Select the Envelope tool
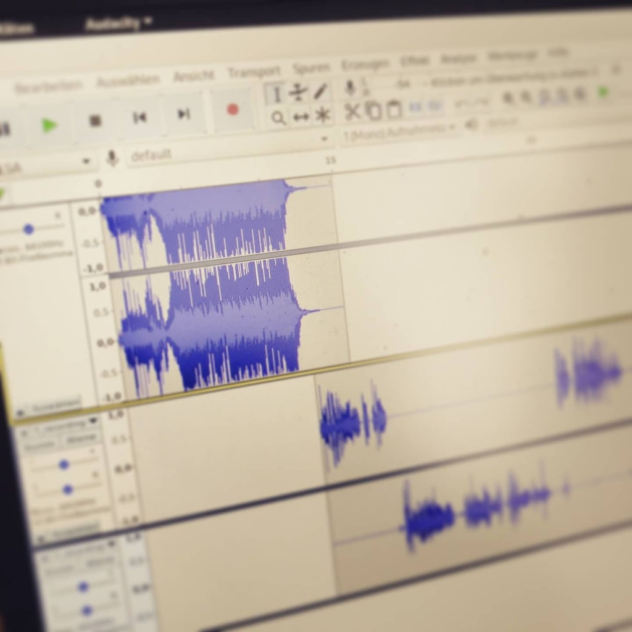This screenshot has height=632, width=632. pos(298,93)
